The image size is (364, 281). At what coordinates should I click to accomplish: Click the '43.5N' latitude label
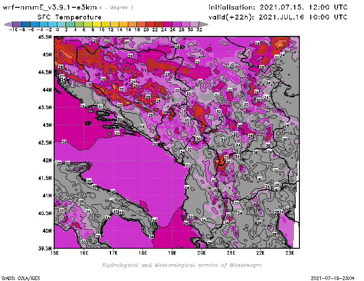(x=45, y=107)
